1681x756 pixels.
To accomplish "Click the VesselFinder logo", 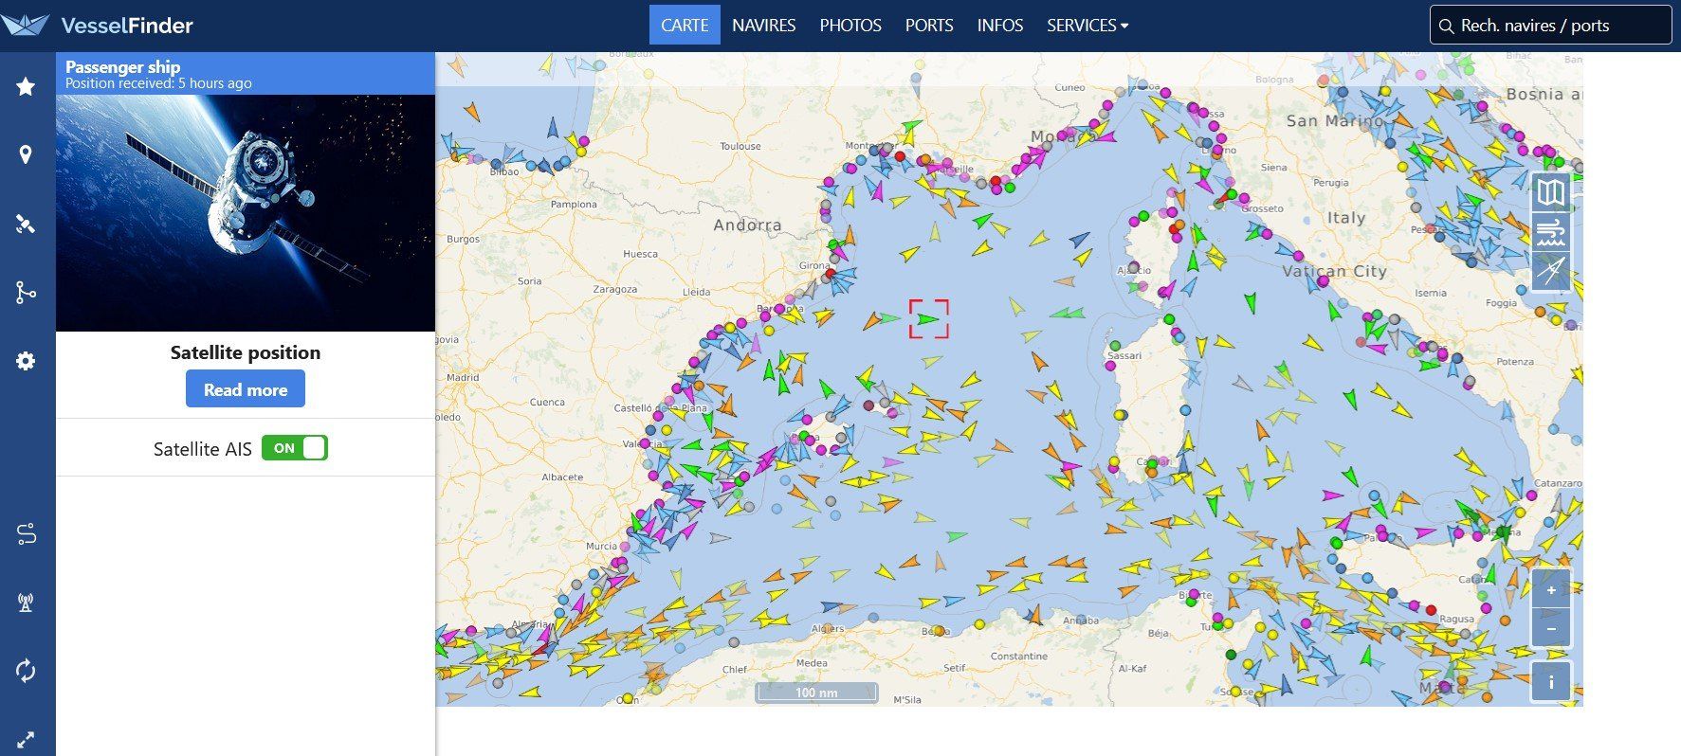I will click(x=98, y=26).
